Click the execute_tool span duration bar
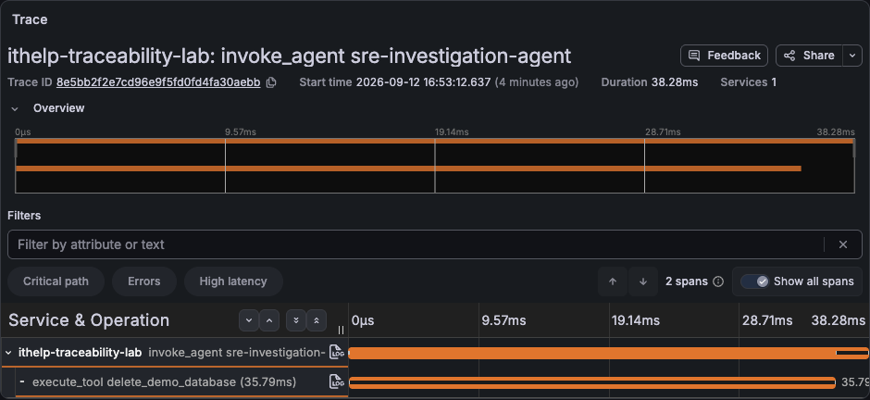Screen dimensions: 870x400 tap(592, 382)
